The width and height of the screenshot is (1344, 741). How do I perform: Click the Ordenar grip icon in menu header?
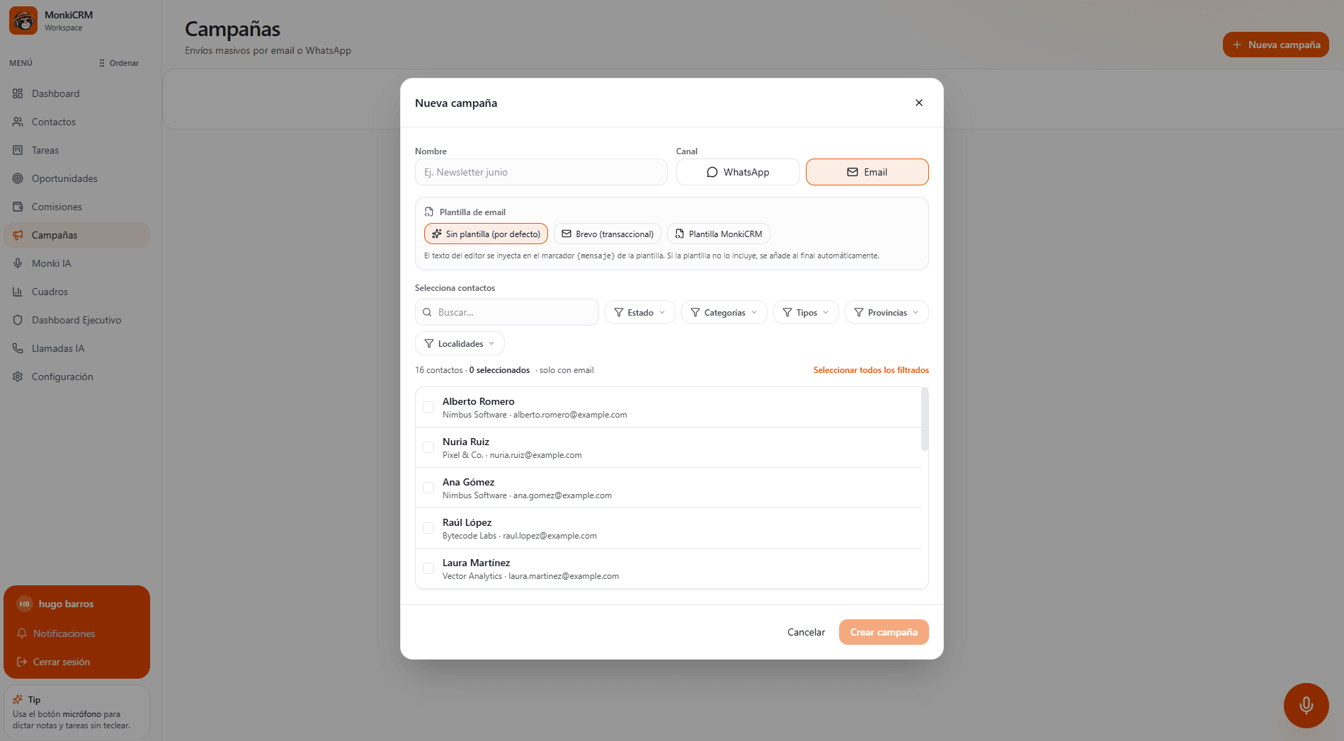(102, 63)
